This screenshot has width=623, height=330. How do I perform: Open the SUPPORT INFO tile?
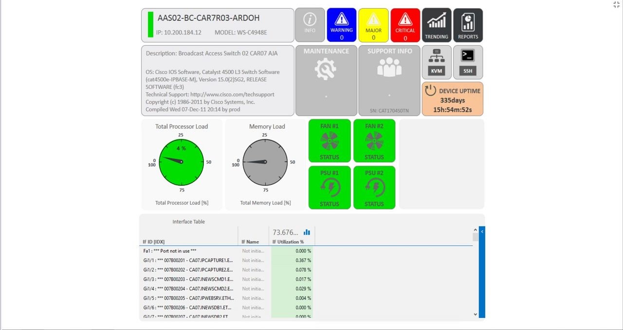(x=389, y=81)
